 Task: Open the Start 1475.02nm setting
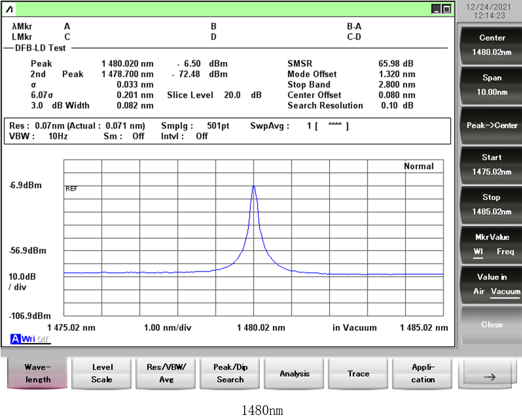point(492,165)
